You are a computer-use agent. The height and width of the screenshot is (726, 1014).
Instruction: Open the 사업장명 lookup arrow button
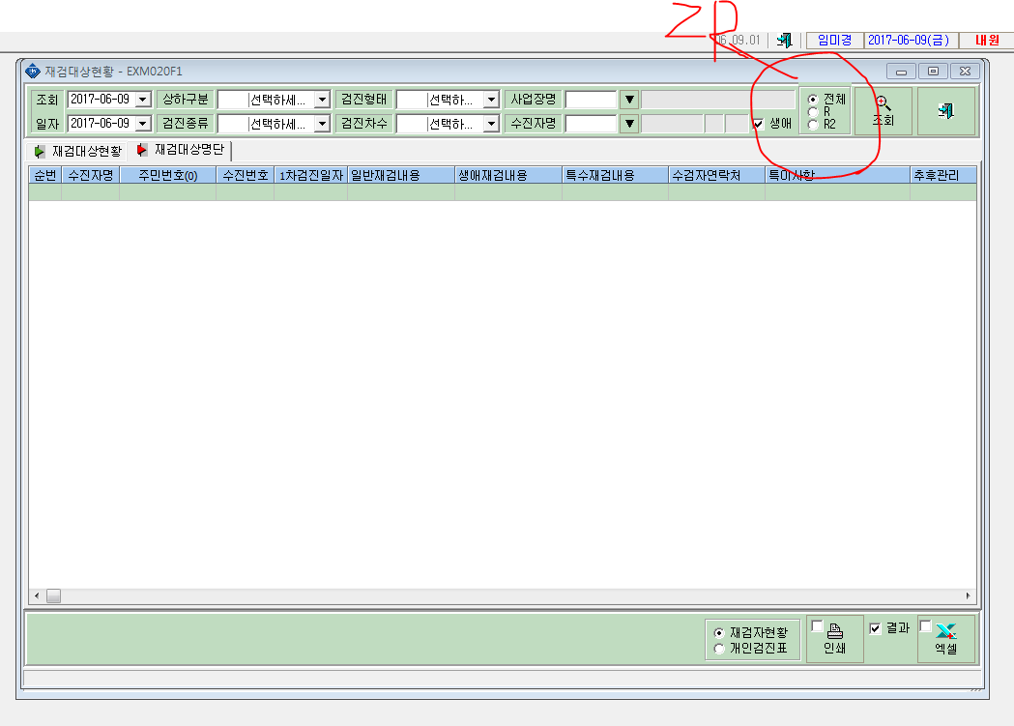pyautogui.click(x=629, y=100)
